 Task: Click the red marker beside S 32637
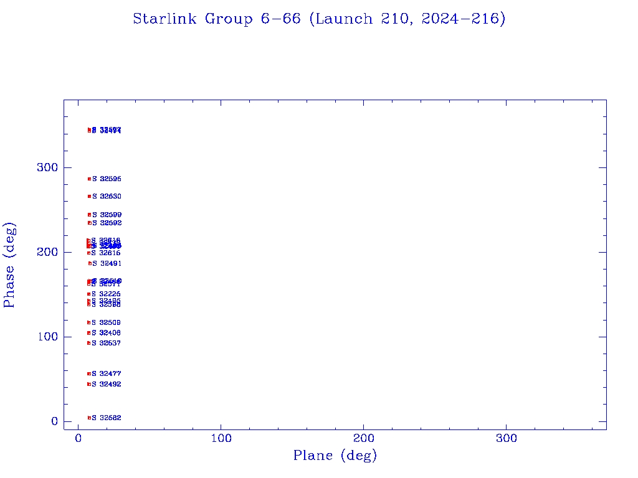[x=88, y=343]
